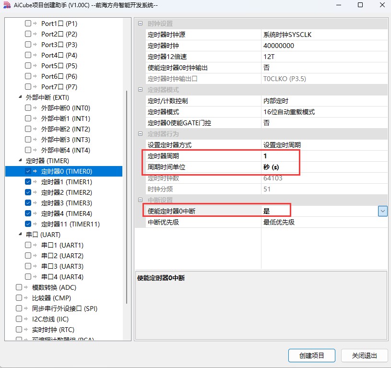Check the I2C总线 (IIC) checkbox
391x368 pixels.
(x=19, y=319)
